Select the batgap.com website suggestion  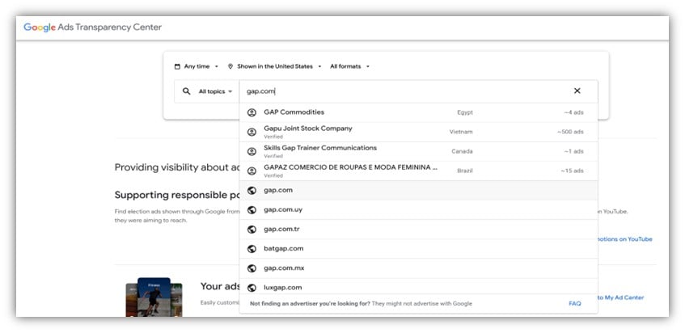tap(418, 249)
